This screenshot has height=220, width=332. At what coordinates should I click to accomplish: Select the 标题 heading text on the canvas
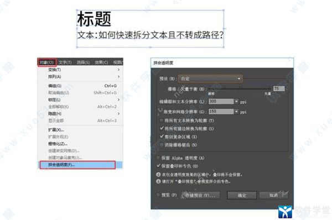click(x=94, y=19)
